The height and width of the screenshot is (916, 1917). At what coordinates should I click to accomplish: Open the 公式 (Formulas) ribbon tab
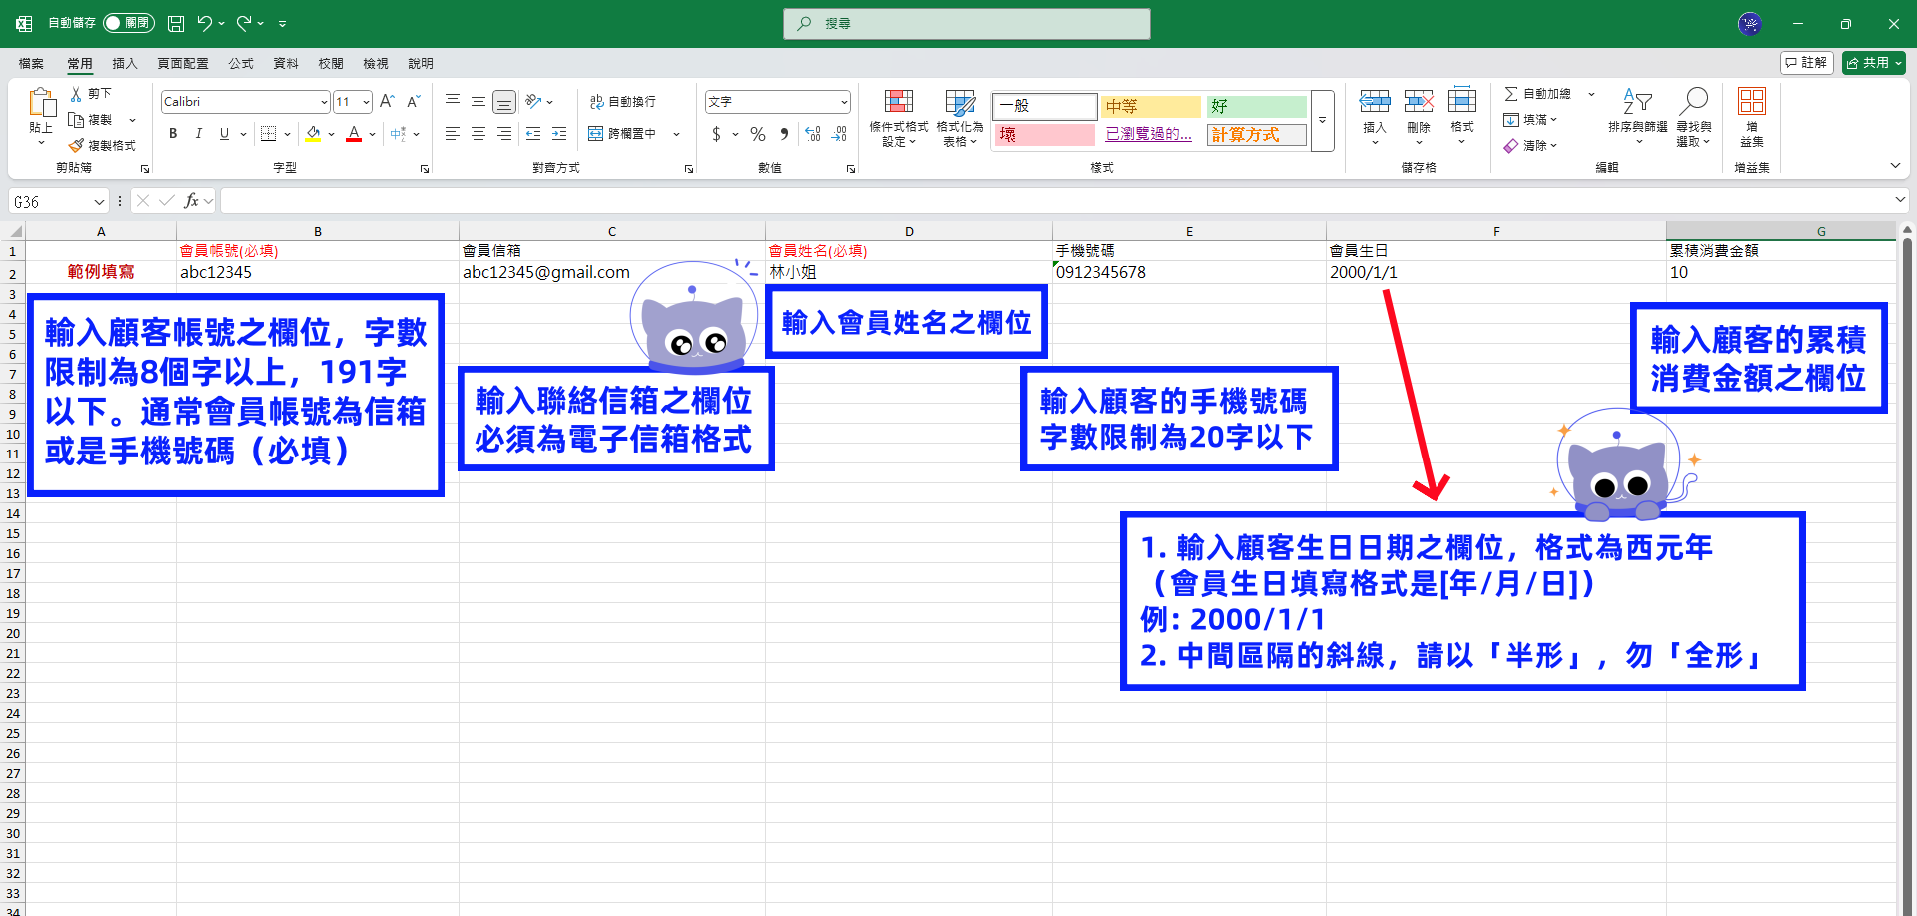point(241,64)
